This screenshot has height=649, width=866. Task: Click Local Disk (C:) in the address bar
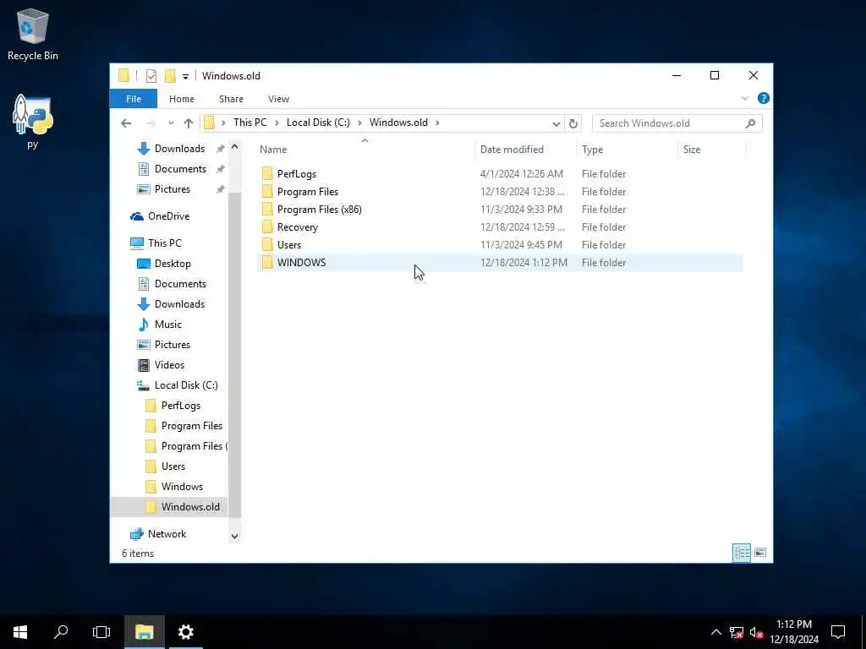coord(318,123)
